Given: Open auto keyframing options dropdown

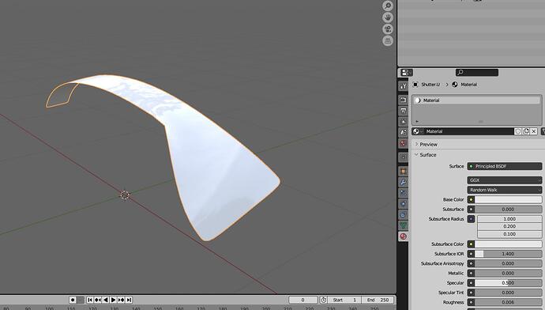Looking at the screenshot, I should (x=81, y=300).
